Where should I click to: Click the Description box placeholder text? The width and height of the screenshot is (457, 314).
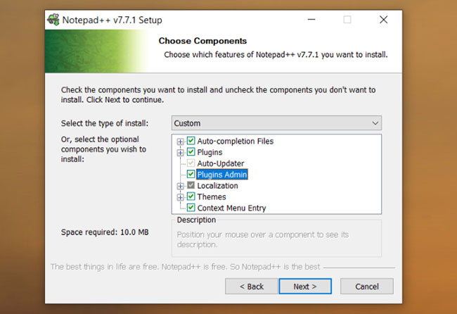pyautogui.click(x=263, y=239)
